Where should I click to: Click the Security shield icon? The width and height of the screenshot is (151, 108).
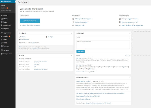coord(2,50)
